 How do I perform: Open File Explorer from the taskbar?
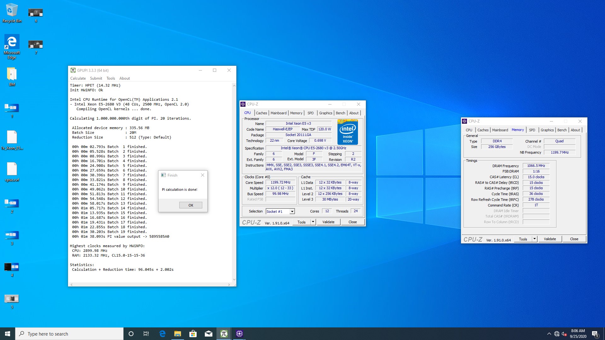coord(178,334)
